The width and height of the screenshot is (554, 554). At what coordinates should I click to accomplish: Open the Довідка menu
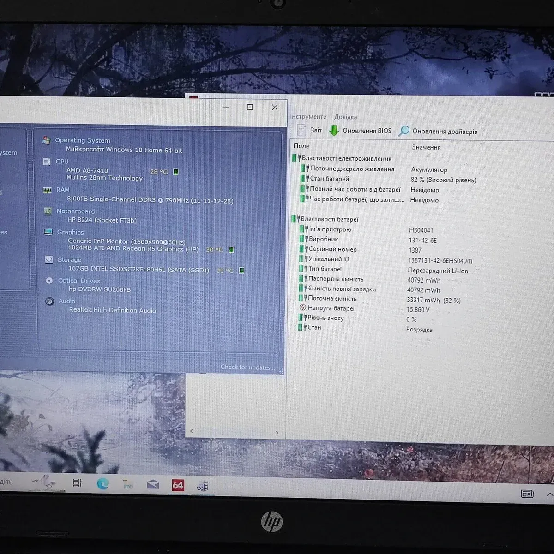tap(345, 117)
